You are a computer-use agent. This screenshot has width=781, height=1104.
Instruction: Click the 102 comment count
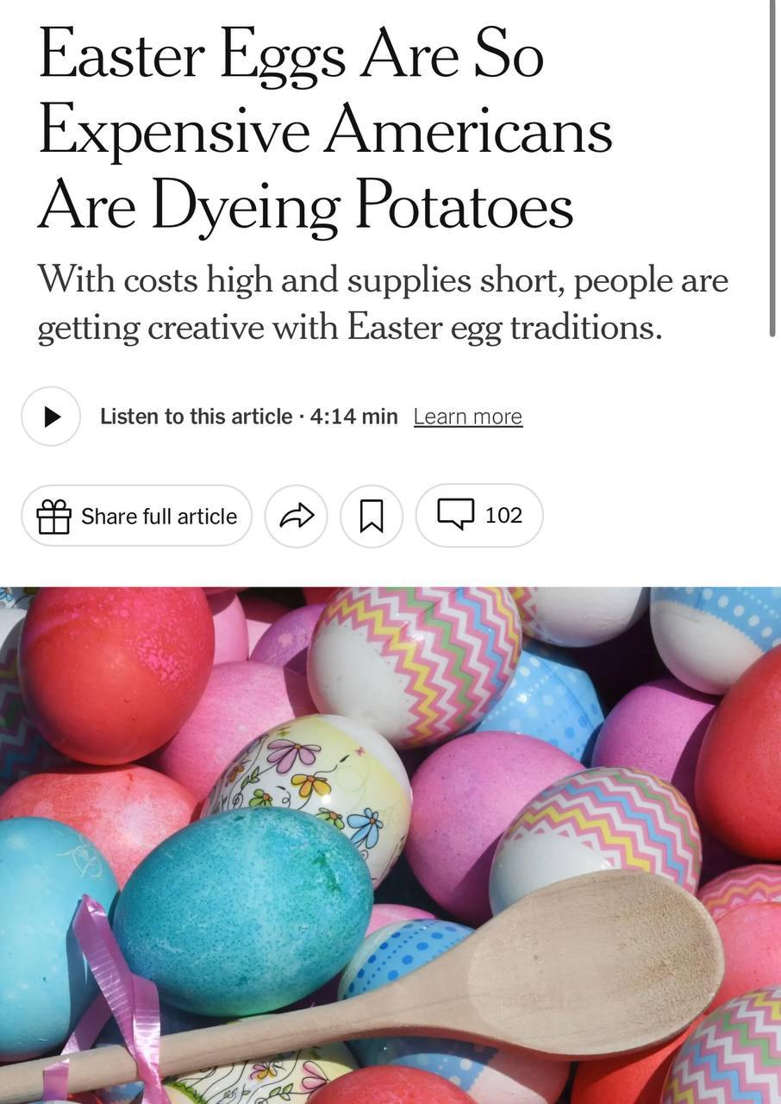point(503,515)
